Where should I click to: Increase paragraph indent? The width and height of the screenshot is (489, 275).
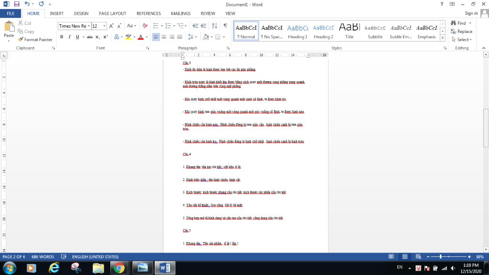point(203,26)
